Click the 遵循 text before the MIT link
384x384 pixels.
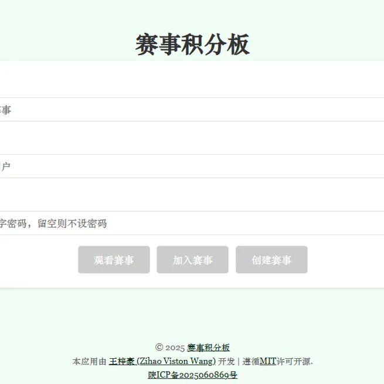pyautogui.click(x=251, y=361)
